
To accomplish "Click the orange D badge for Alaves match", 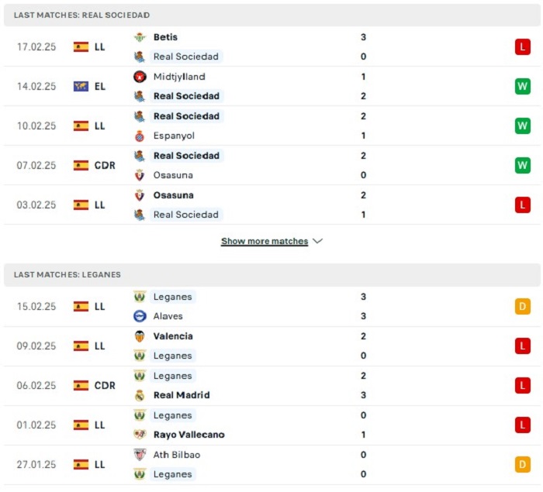I will tap(523, 307).
